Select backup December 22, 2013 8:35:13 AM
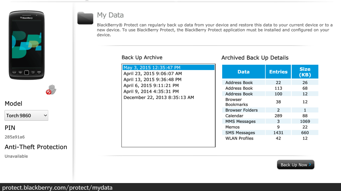 [x=168, y=97]
